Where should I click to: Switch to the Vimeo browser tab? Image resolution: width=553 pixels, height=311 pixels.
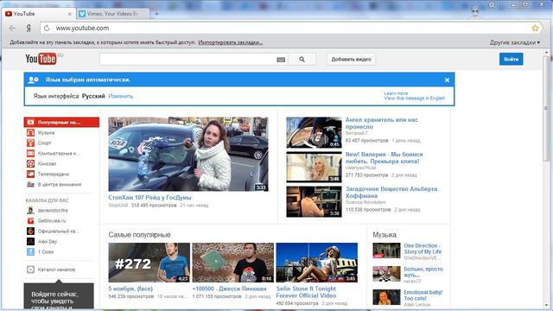click(112, 14)
